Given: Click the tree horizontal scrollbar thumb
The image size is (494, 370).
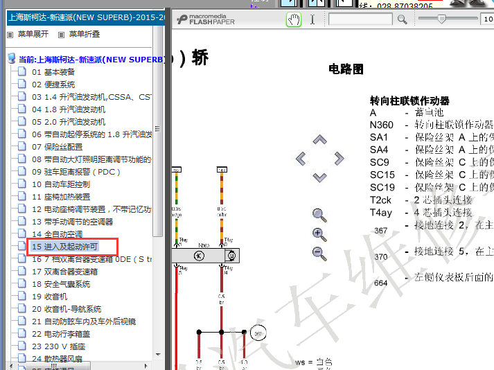Looking at the screenshot, I should pyautogui.click(x=54, y=366).
